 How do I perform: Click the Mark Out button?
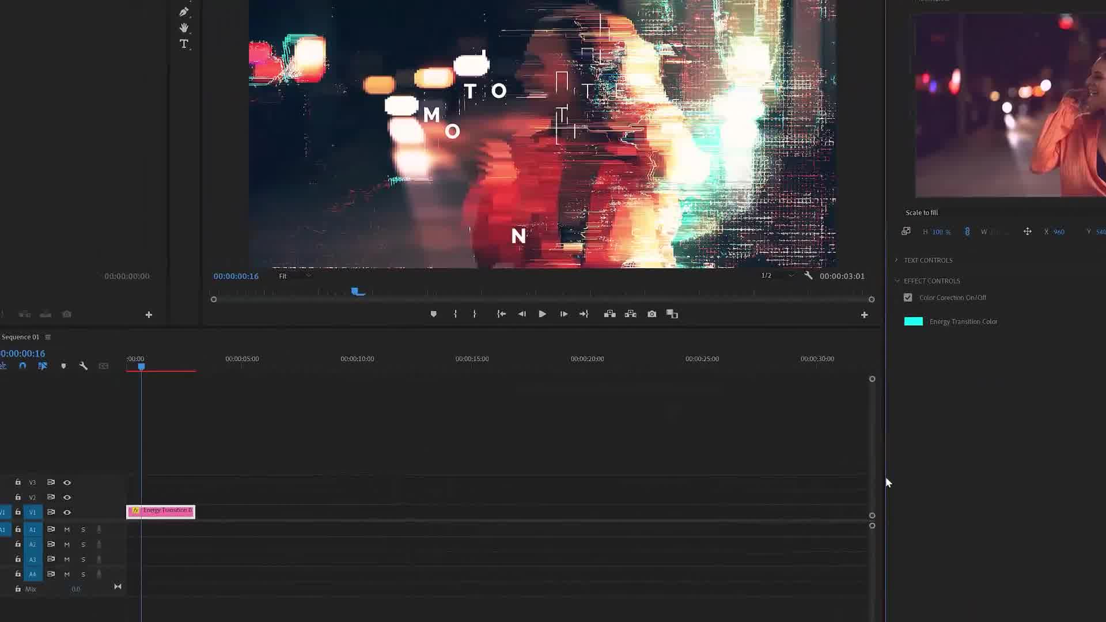point(475,314)
